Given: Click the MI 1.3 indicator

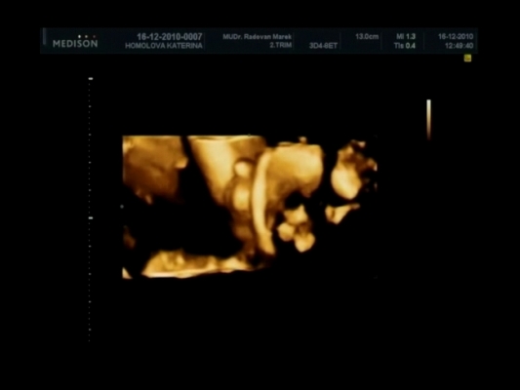Looking at the screenshot, I should tap(406, 36).
